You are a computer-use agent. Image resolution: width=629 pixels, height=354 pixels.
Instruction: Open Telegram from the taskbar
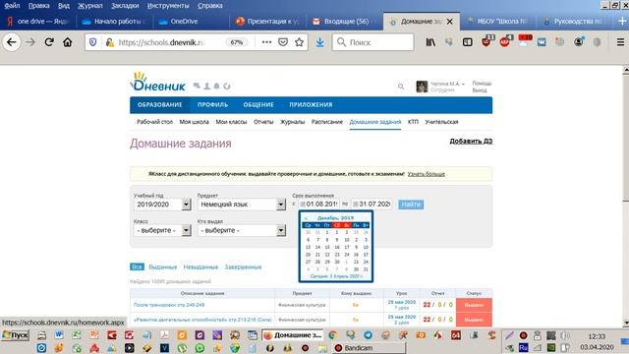(x=368, y=334)
